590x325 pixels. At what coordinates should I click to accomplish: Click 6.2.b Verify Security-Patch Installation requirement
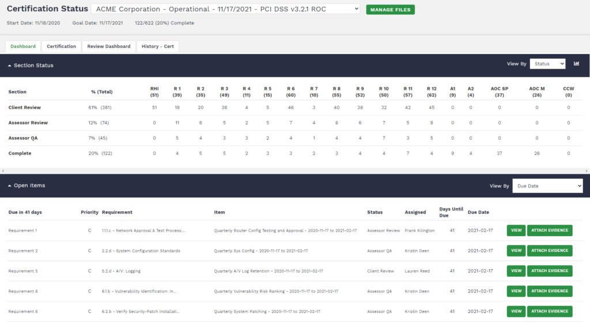tap(141, 312)
